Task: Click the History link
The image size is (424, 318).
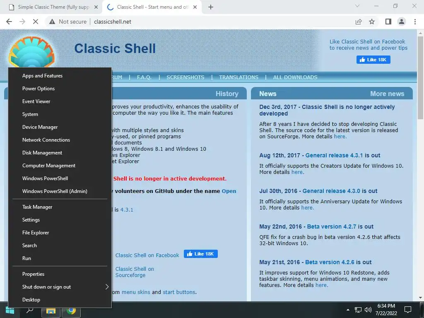Action: [x=227, y=94]
